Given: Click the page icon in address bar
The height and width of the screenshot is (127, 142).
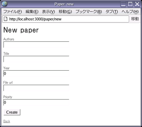Looking at the screenshot, I should [5, 19].
